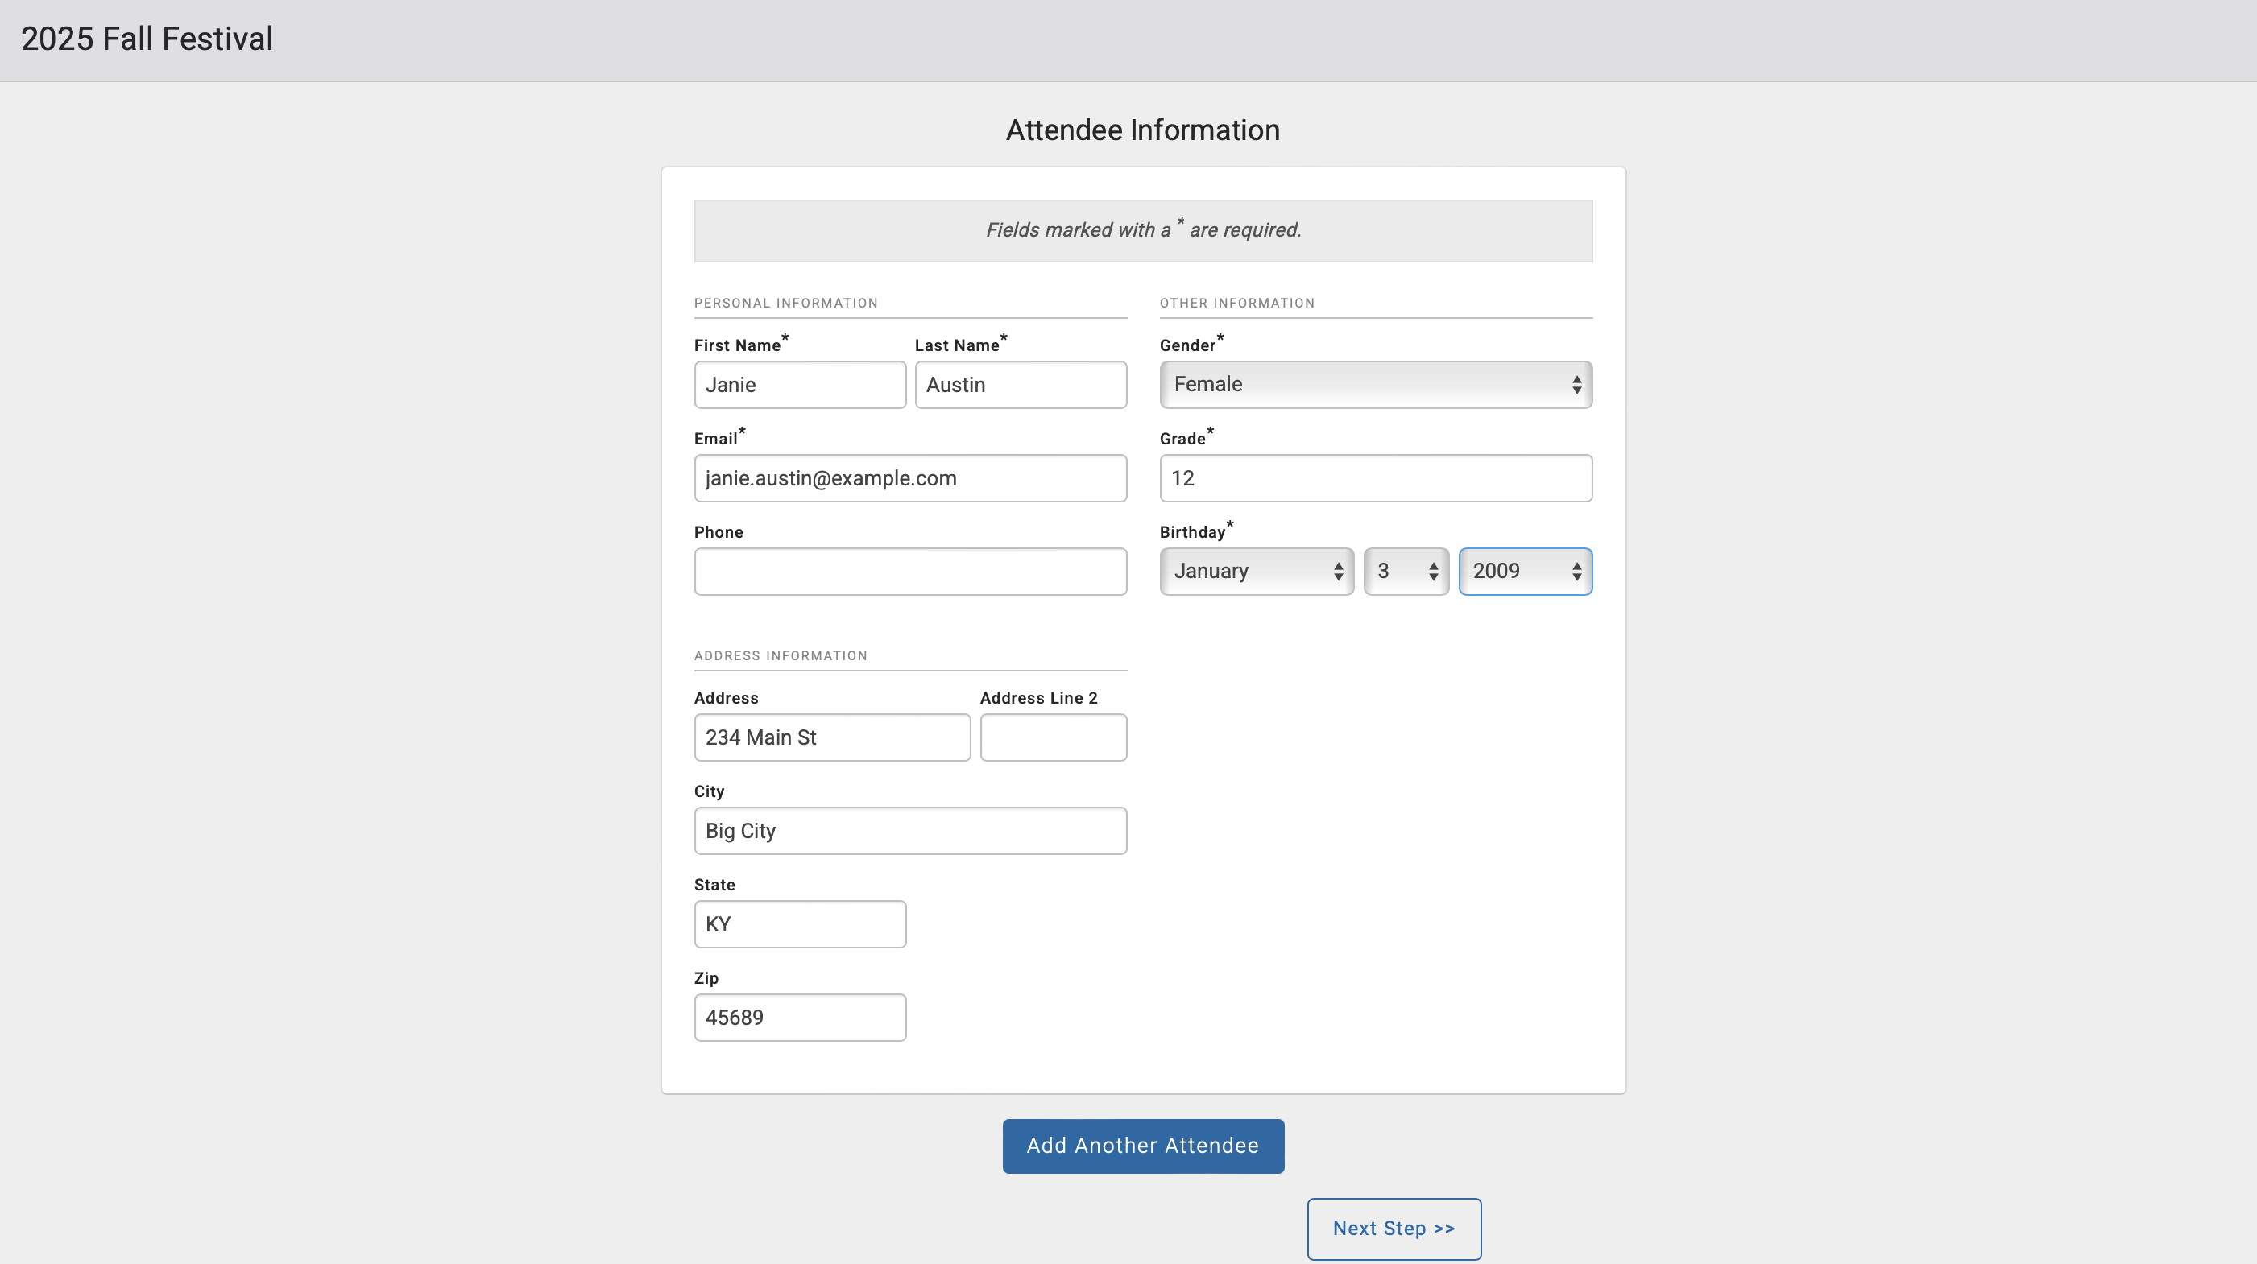The height and width of the screenshot is (1264, 2257).
Task: Click the Zip field showing 45689
Action: pyautogui.click(x=799, y=1017)
